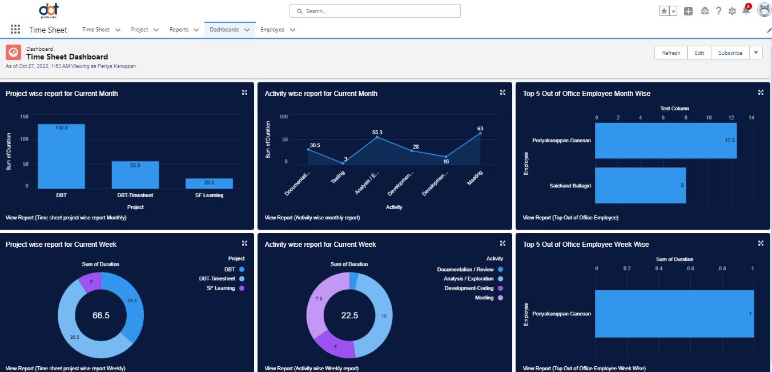Open the App Launcher grid icon
This screenshot has height=372, width=772.
coord(15,30)
